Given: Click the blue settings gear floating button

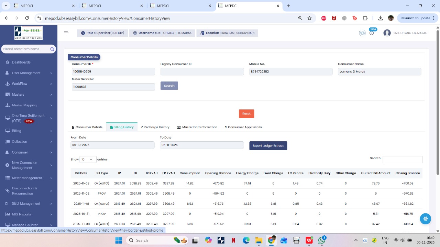Looking at the screenshot, I should [425, 219].
